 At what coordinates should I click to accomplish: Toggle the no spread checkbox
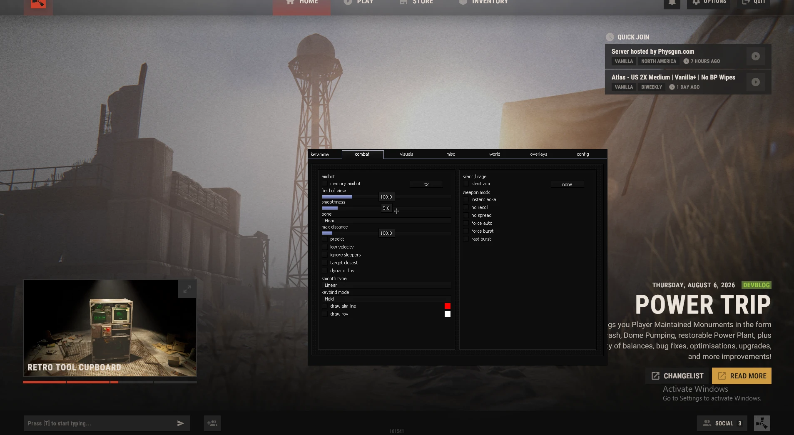point(466,215)
